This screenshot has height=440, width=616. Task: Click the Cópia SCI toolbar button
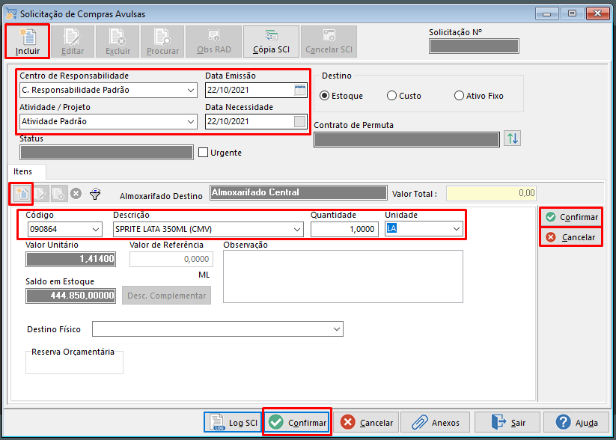(271, 42)
